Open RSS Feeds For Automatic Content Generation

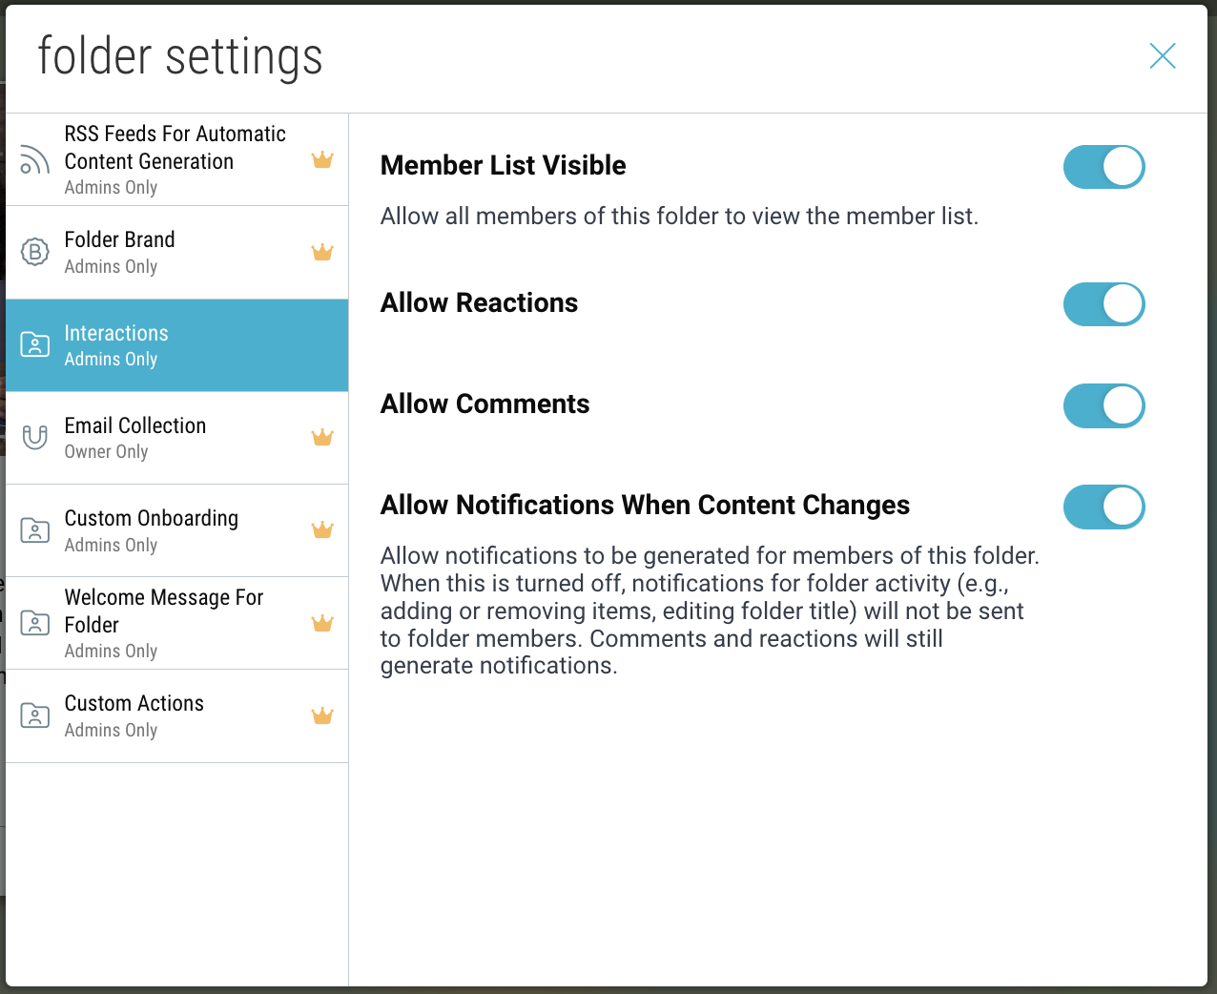click(x=175, y=148)
